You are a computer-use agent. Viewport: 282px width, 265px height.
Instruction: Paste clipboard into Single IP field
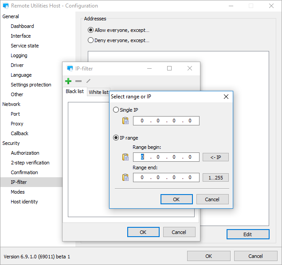[x=125, y=121]
